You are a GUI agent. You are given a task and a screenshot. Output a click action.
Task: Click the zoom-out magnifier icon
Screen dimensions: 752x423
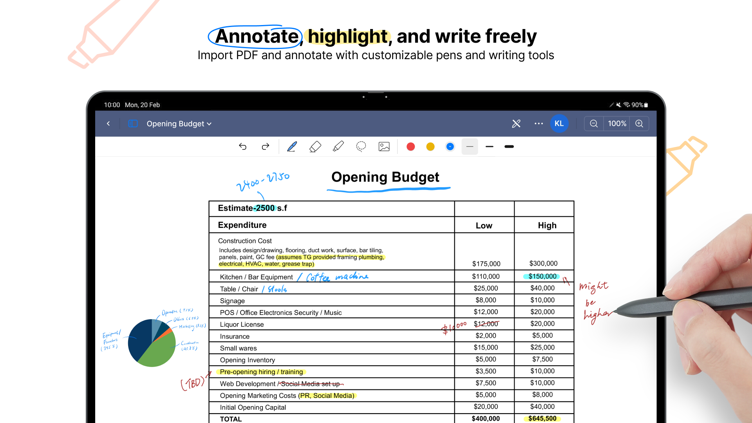click(x=594, y=123)
